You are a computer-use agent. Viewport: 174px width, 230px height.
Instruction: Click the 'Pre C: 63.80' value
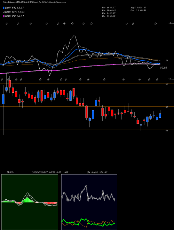(109, 16)
